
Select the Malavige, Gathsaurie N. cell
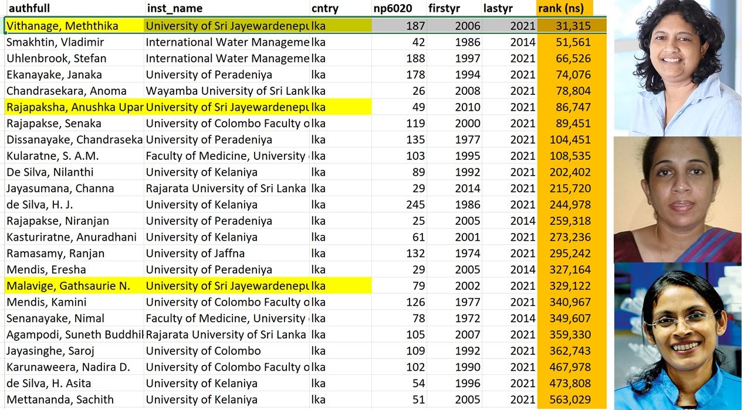coord(73,286)
